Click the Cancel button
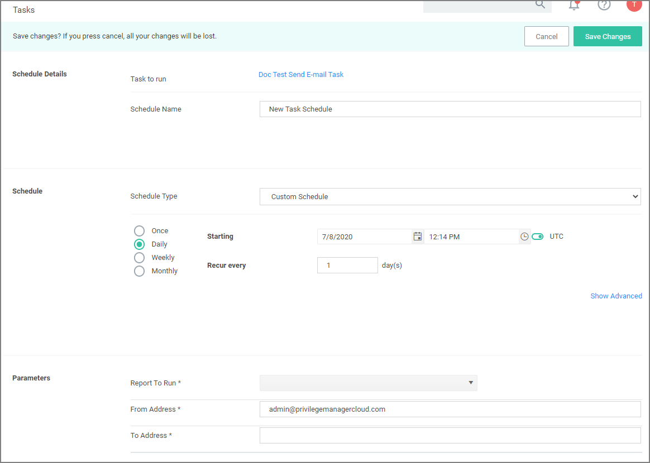The width and height of the screenshot is (650, 463). click(x=546, y=37)
